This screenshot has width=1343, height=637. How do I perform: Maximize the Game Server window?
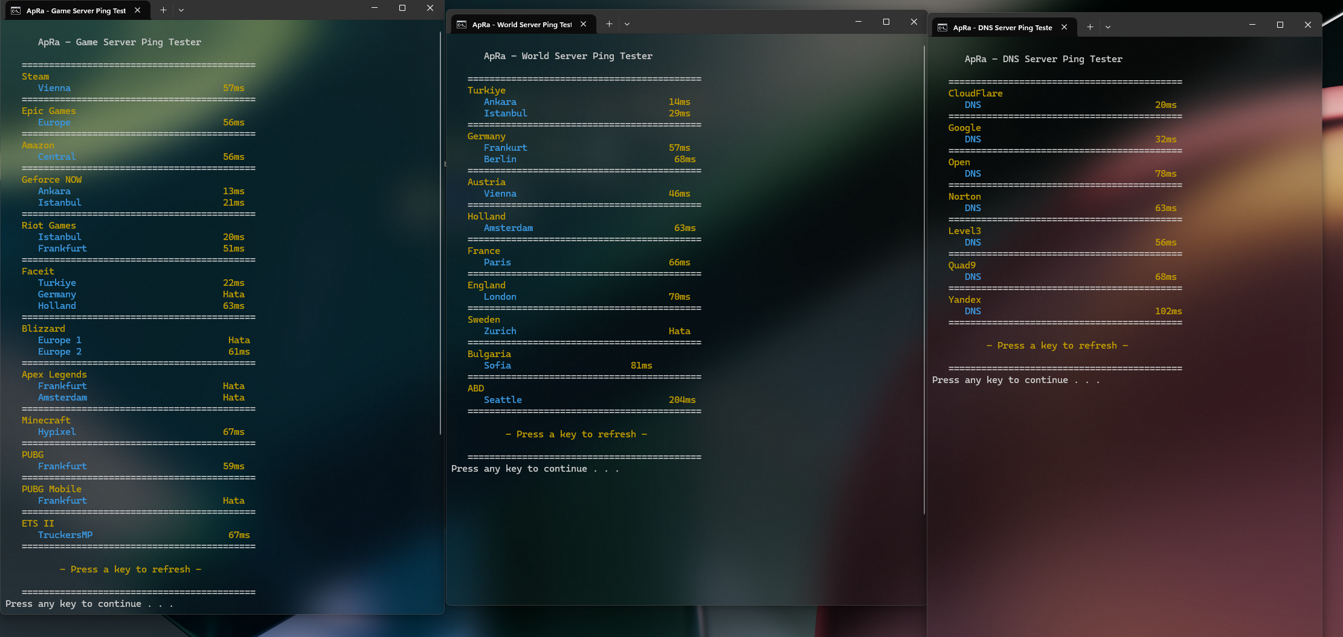(402, 8)
